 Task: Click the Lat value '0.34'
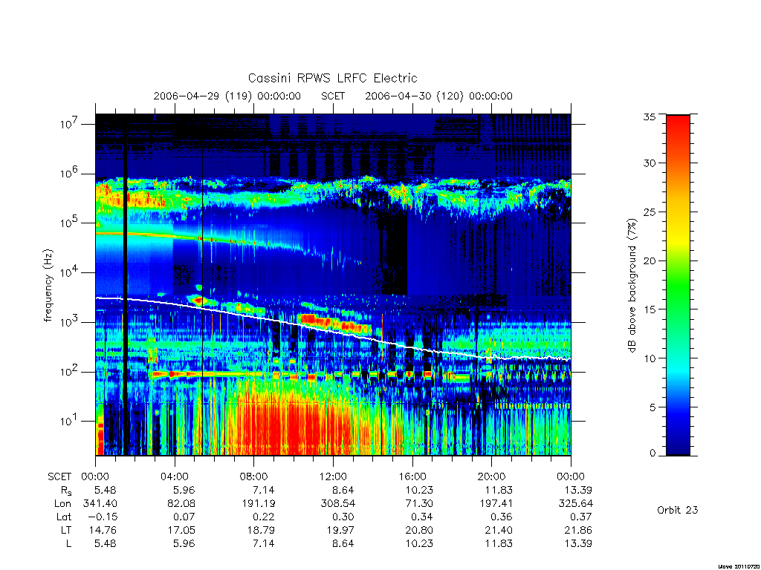click(x=422, y=517)
